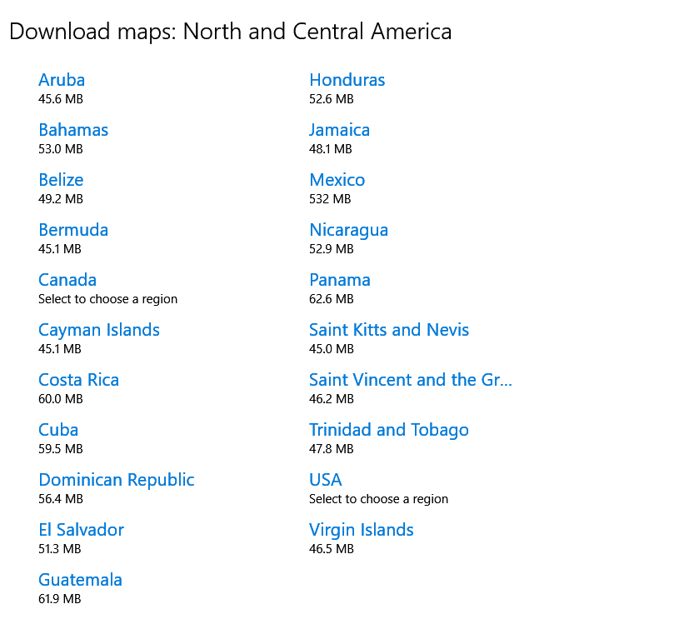The image size is (684, 624).
Task: Click the 56.4 MB size under Dominican Republic
Action: tap(61, 499)
